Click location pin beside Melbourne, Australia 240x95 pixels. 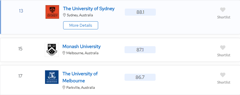(64, 53)
